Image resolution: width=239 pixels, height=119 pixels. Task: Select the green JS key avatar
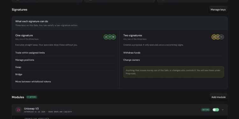(106, 37)
